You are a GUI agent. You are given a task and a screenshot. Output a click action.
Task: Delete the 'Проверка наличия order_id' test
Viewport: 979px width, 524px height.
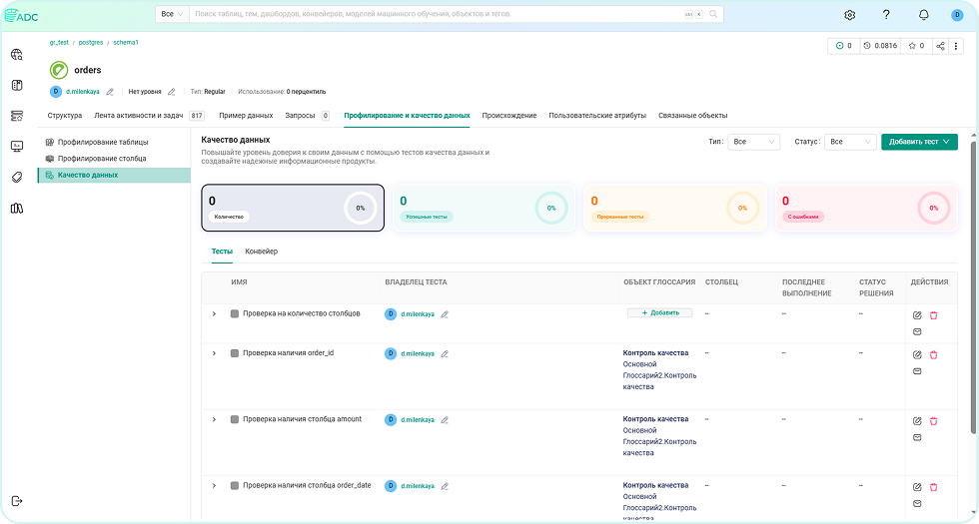933,354
